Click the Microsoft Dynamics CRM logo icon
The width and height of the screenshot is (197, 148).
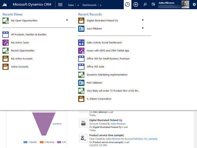pos(5,5)
